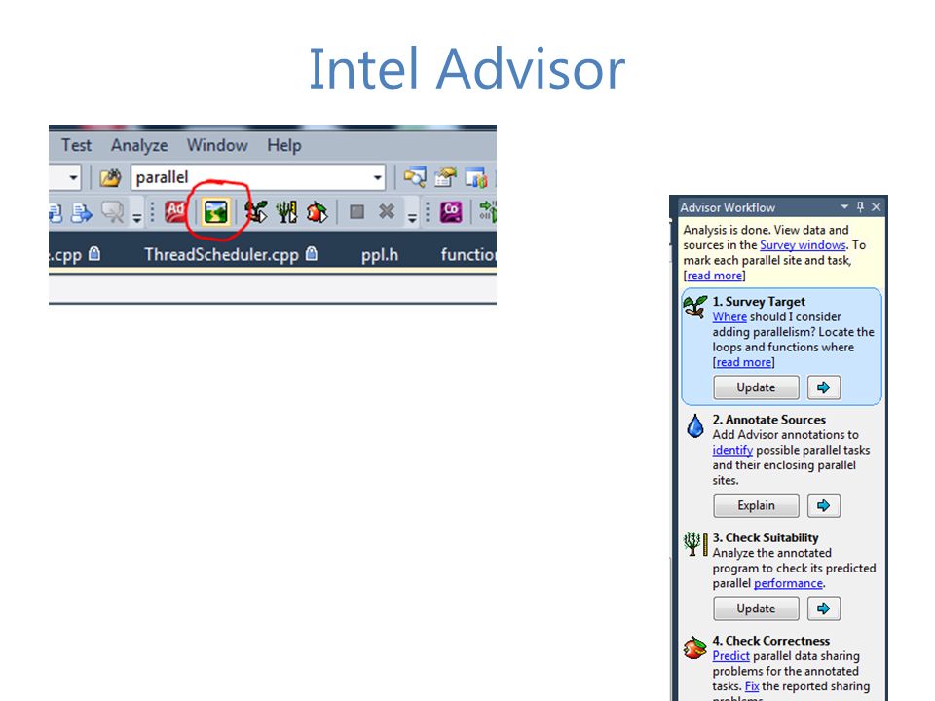Click the folder search icon beside parallel box
Screen dimensions: 935x701
(110, 177)
